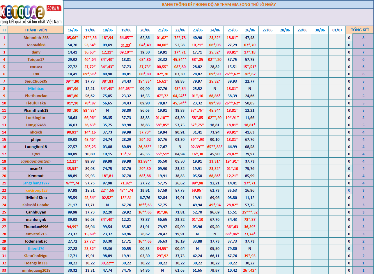This screenshot has height=274, width=374.
Task: Click member name Toique17
Action: pyautogui.click(x=36, y=59)
